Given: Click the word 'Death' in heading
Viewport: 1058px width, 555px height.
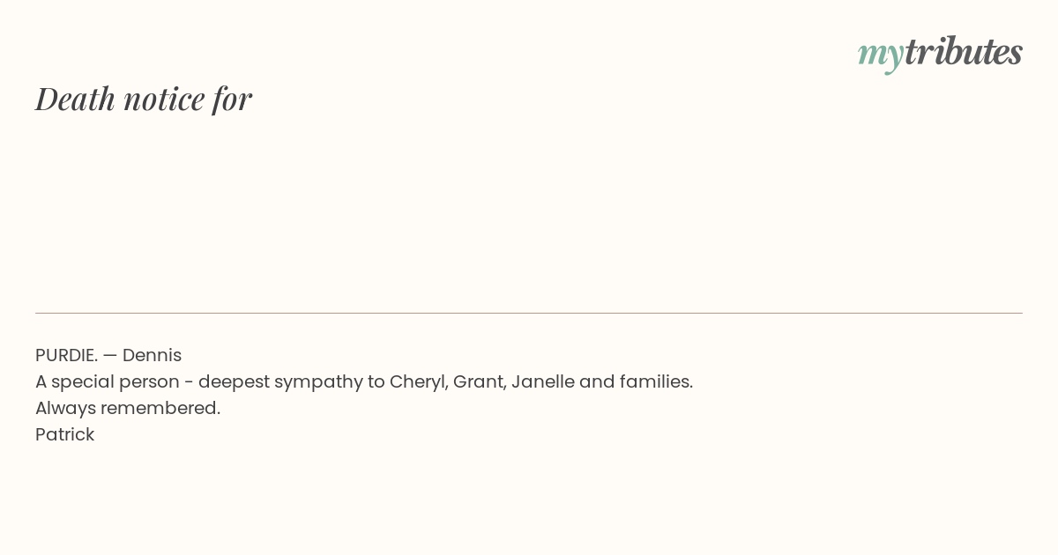Looking at the screenshot, I should 76,98.
